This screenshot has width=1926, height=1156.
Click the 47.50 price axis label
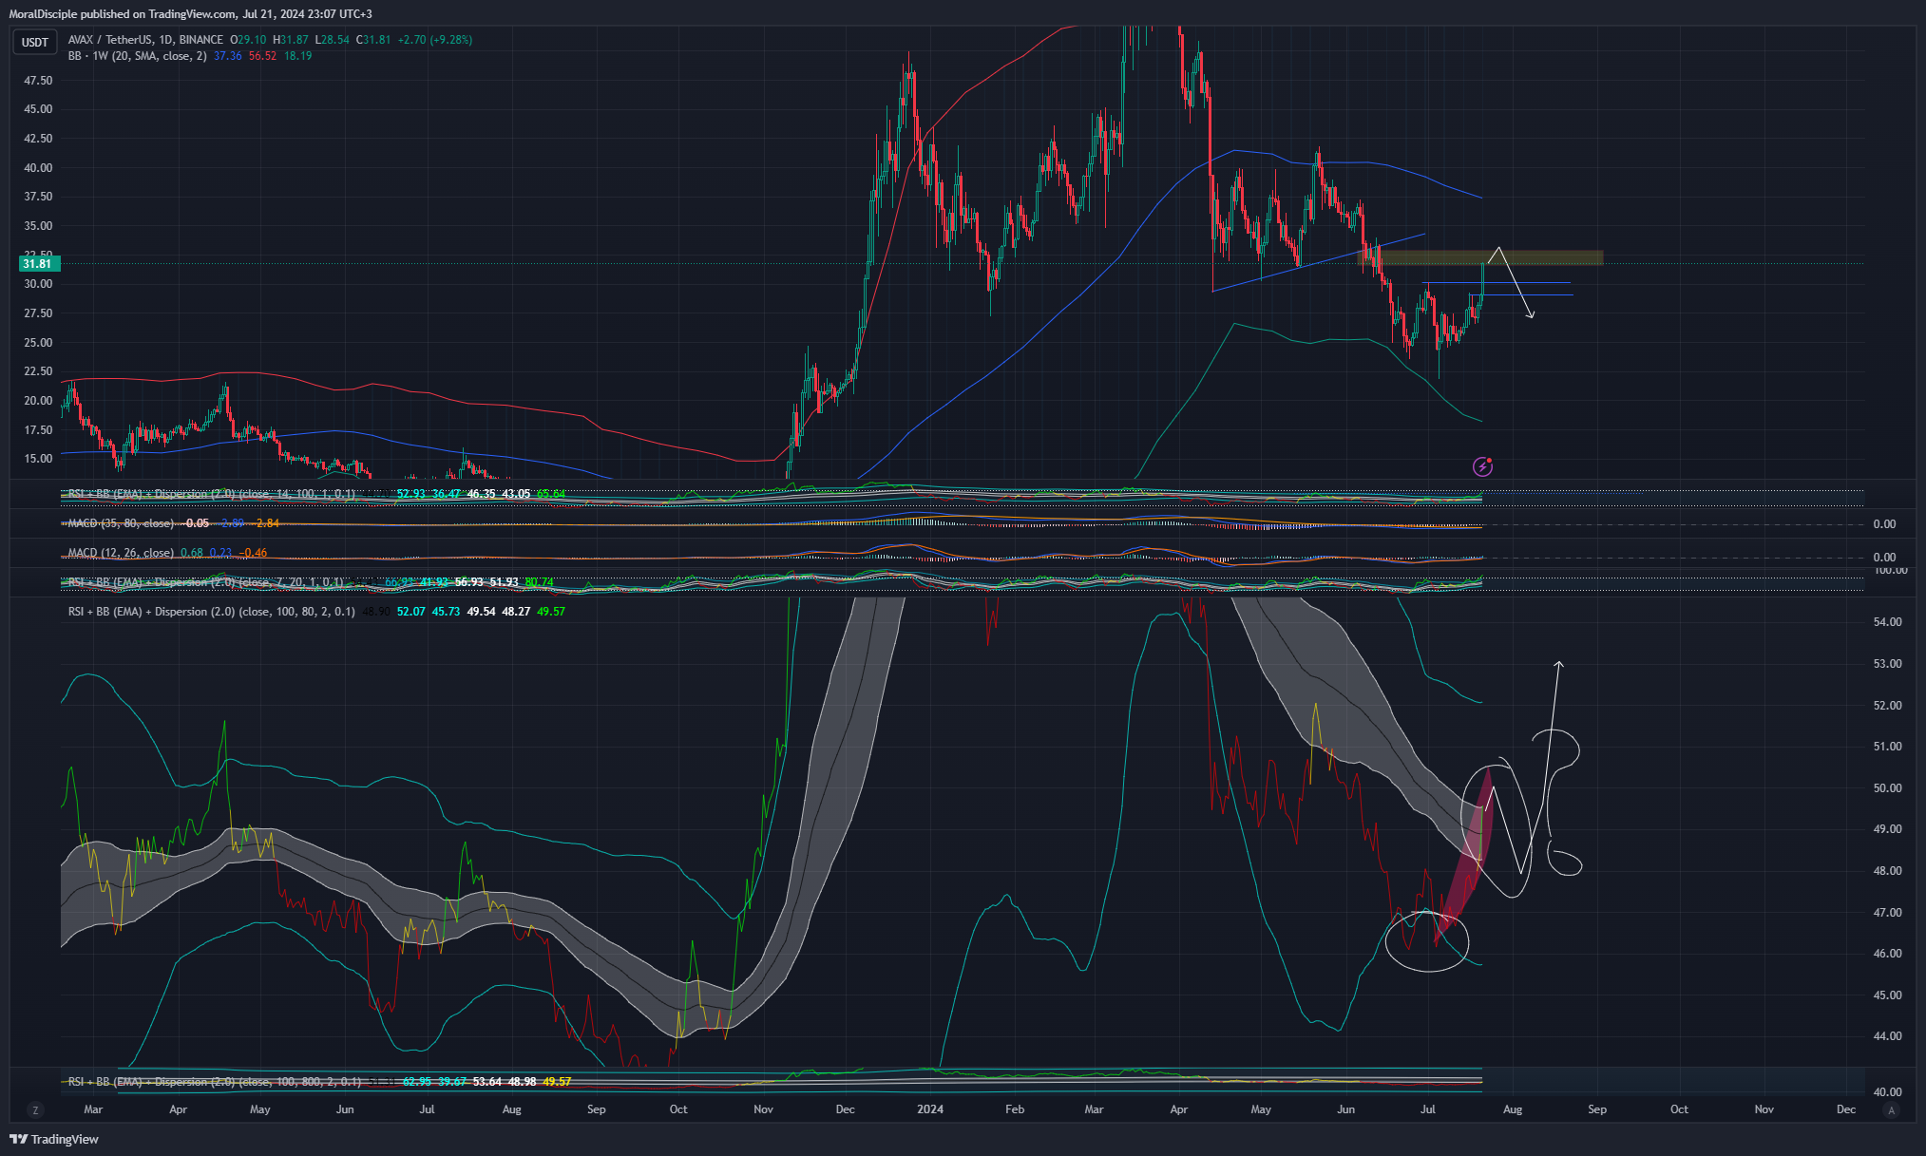pos(38,81)
